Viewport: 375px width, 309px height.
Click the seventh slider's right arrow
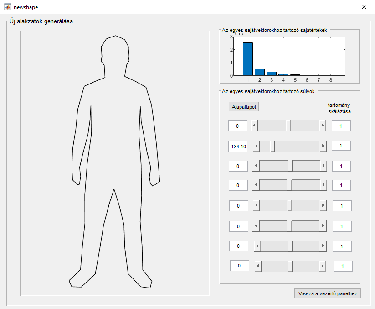[x=324, y=246]
